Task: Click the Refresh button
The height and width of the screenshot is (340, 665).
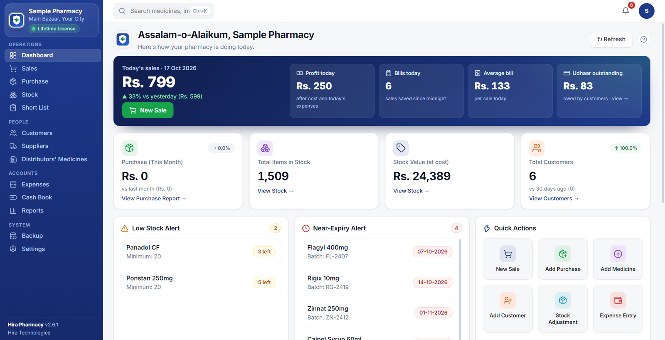Action: coord(611,39)
